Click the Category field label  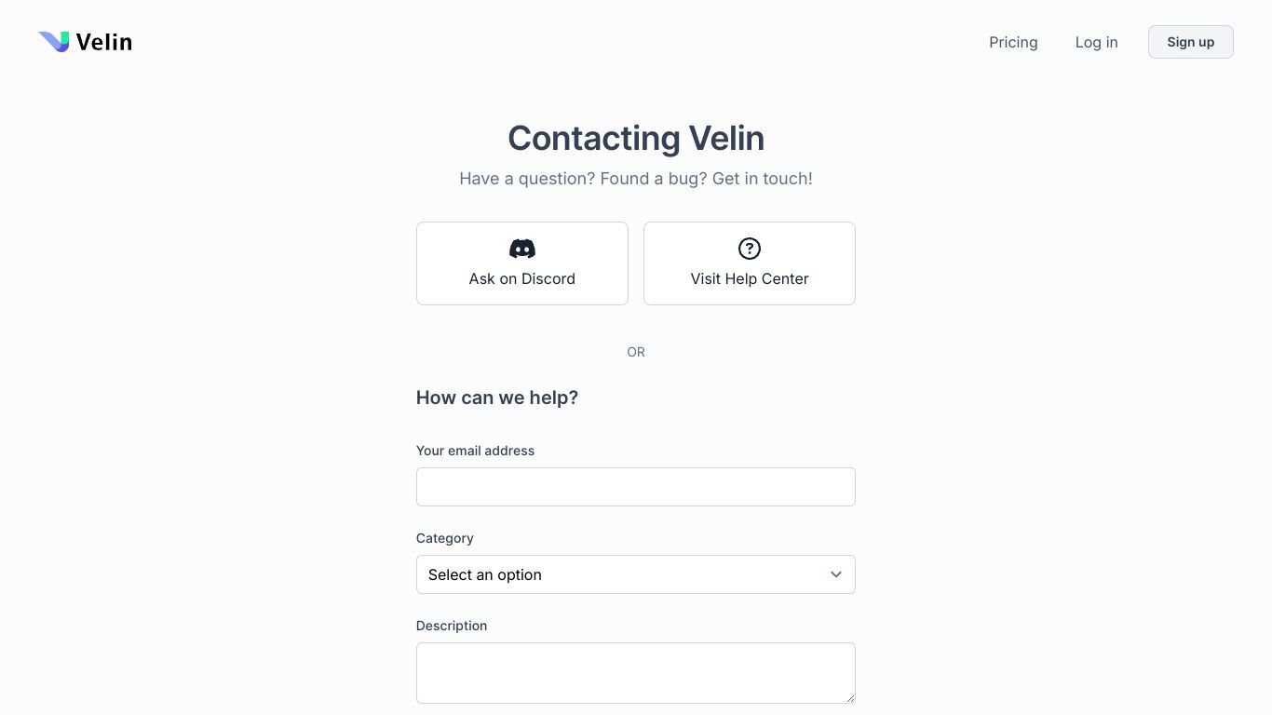tap(445, 538)
